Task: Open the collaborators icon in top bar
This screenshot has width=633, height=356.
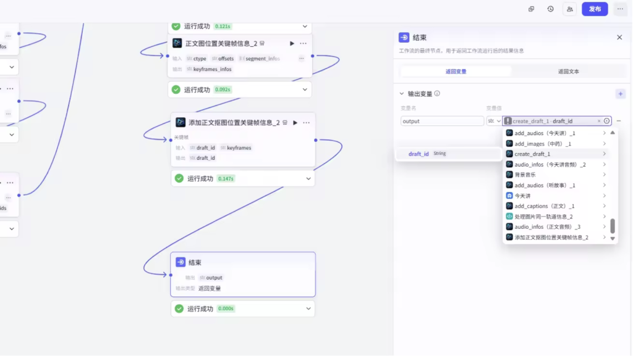Action: coord(570,9)
